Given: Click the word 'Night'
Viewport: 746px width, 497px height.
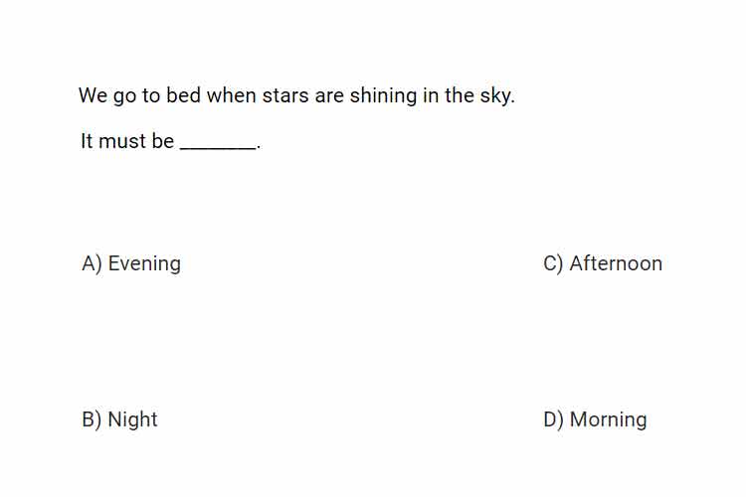Looking at the screenshot, I should click(x=132, y=419).
